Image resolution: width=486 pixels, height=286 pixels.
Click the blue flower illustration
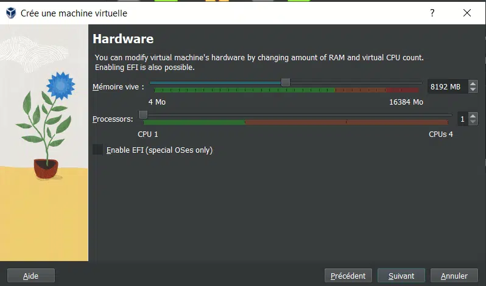click(61, 85)
